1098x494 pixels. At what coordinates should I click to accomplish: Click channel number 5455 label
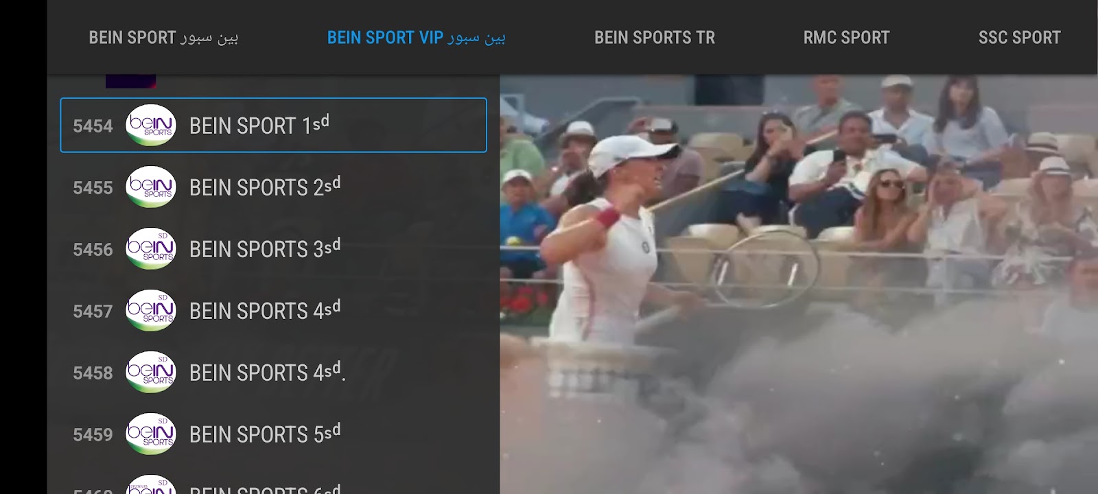(93, 188)
